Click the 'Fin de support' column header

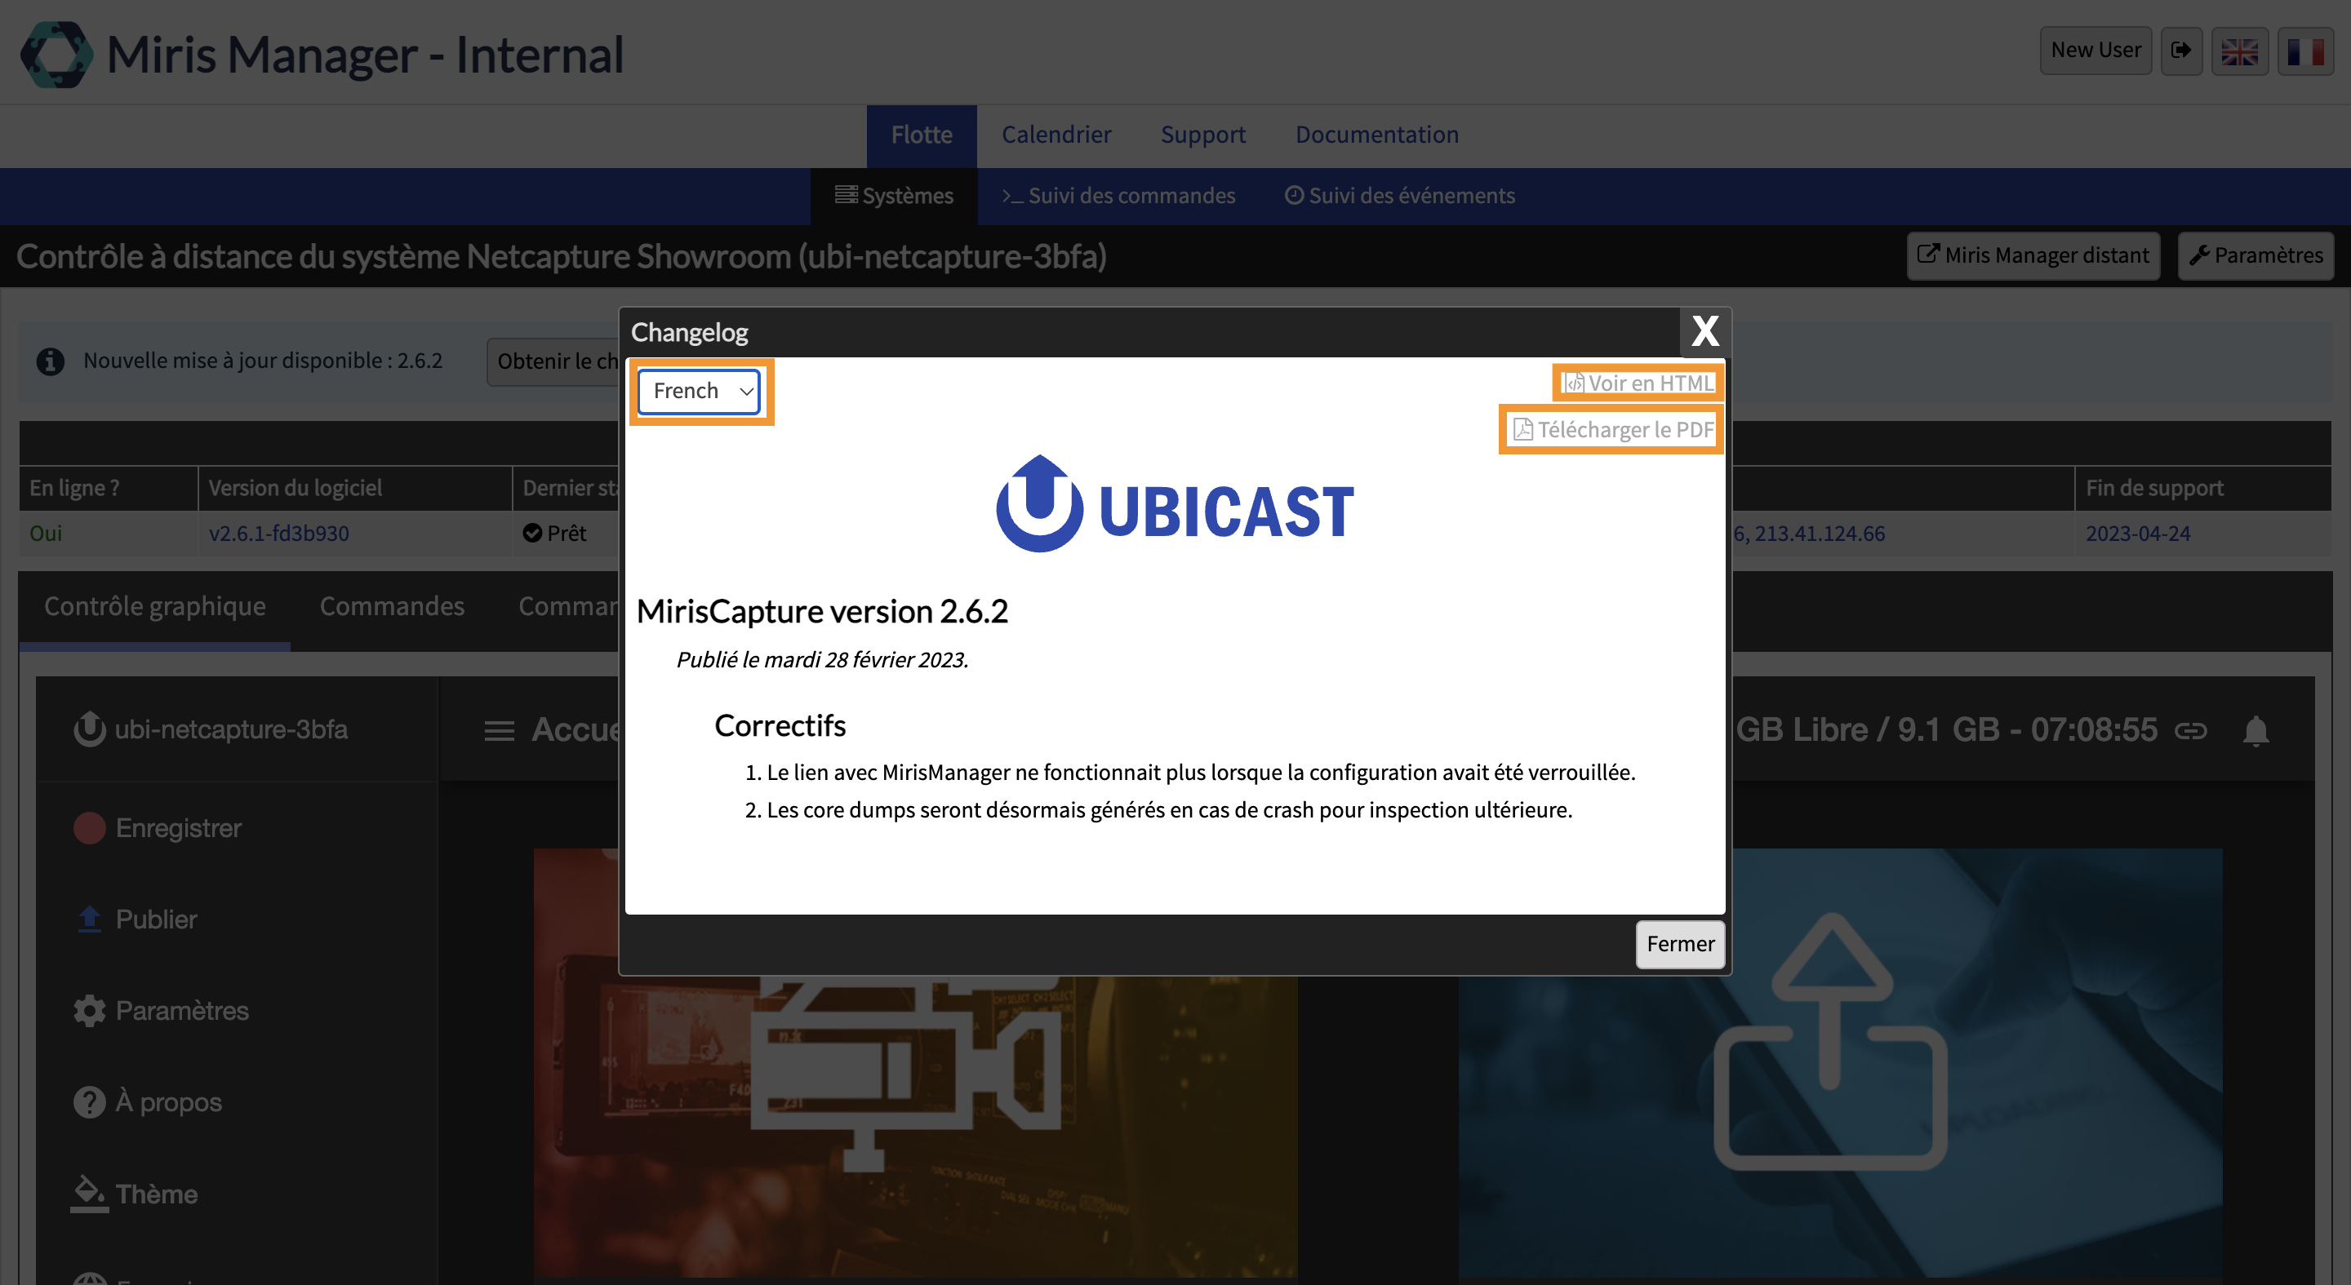2202,488
